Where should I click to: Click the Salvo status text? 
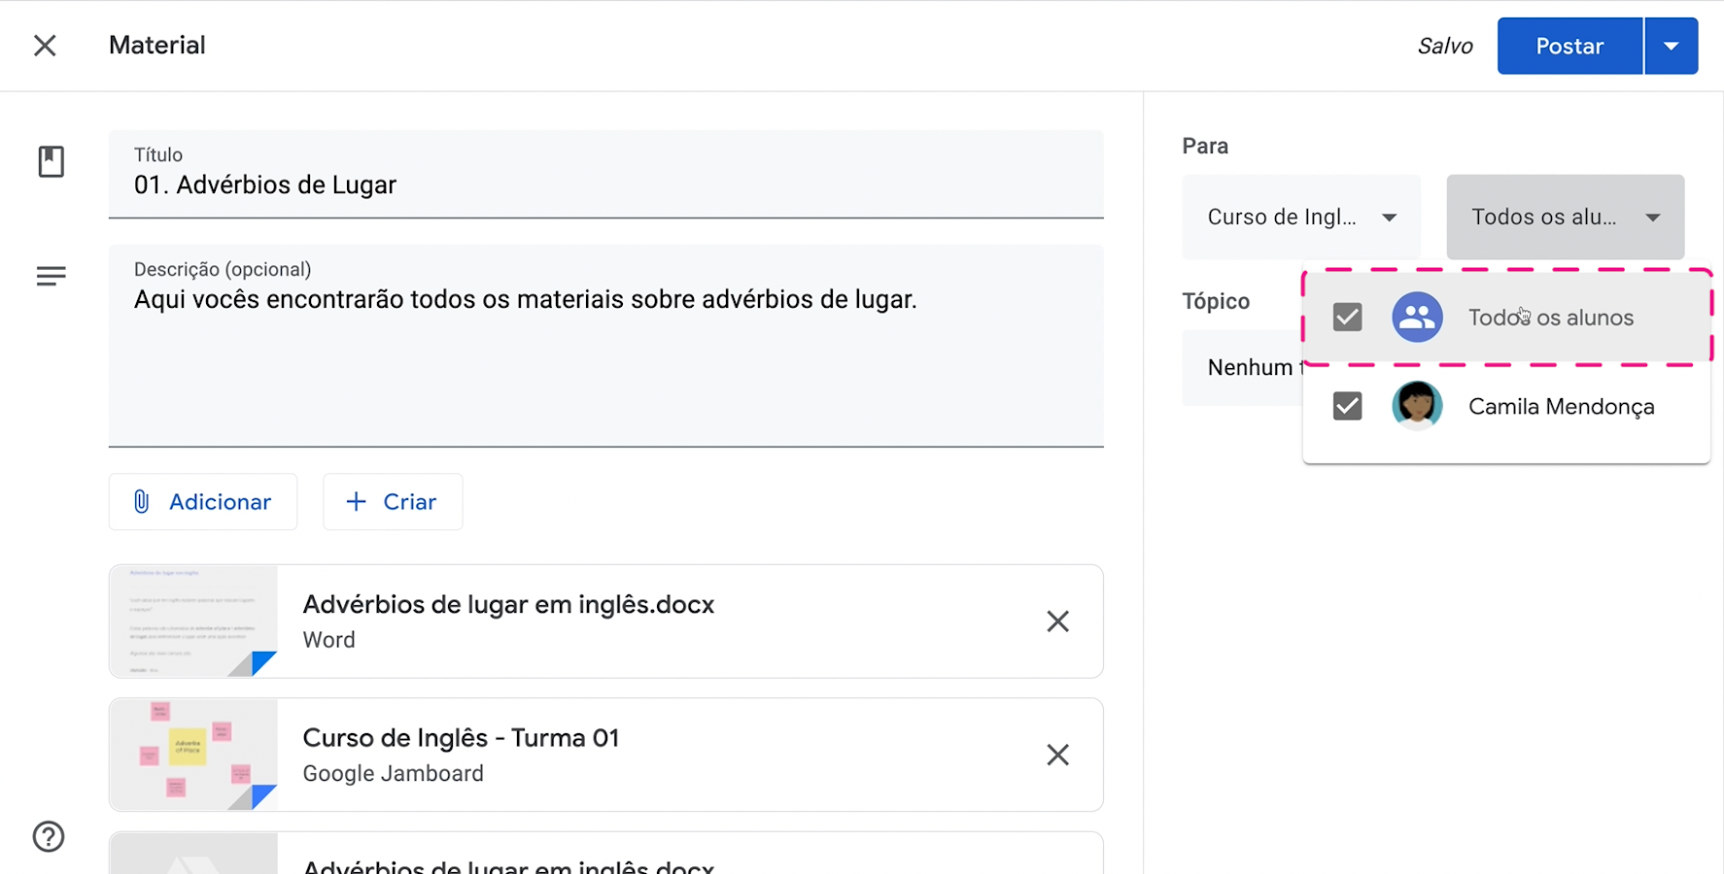pyautogui.click(x=1445, y=46)
